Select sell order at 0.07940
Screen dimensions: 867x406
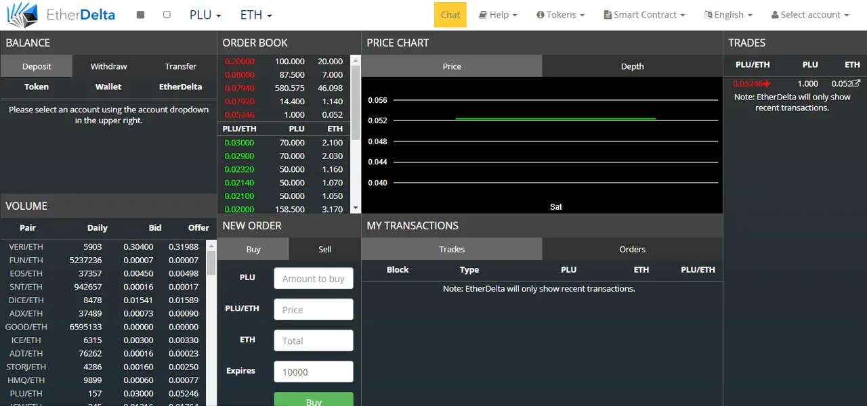tap(284, 88)
